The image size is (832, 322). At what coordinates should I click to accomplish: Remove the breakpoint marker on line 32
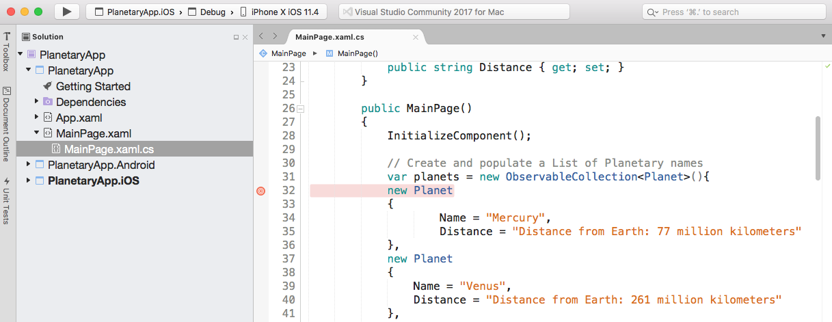[x=260, y=191]
